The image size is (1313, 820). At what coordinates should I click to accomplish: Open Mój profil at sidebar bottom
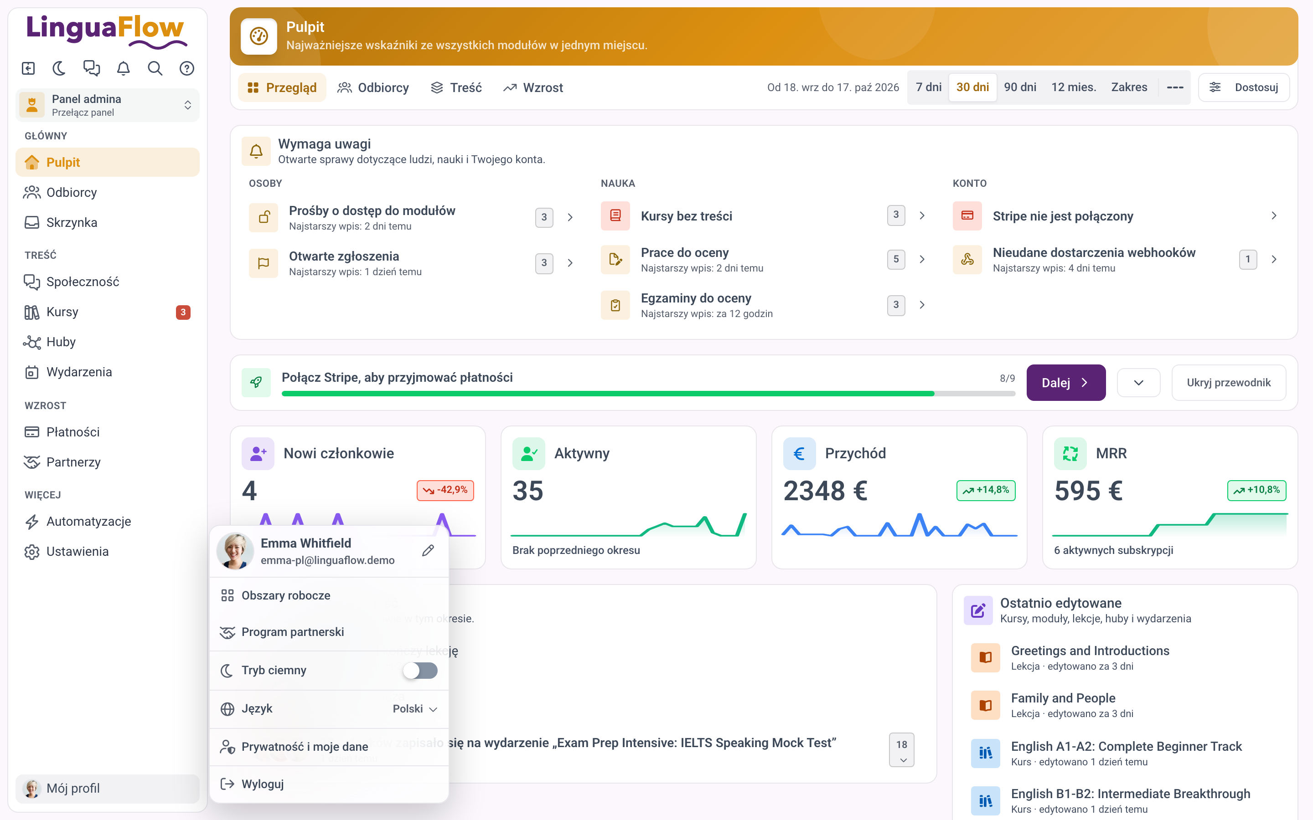[x=108, y=789]
